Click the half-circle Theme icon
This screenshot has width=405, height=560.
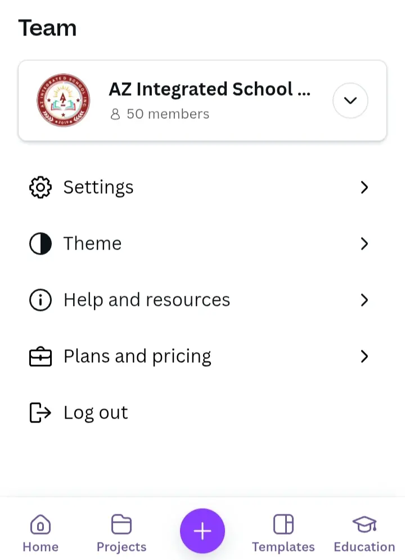click(40, 243)
